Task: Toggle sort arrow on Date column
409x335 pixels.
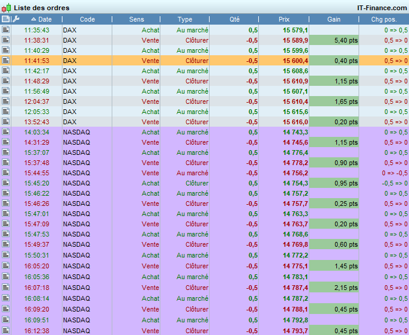Action: click(34, 19)
